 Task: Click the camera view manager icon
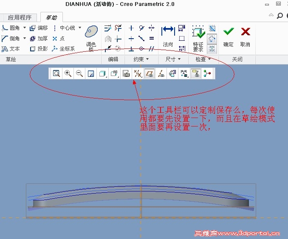126,73
